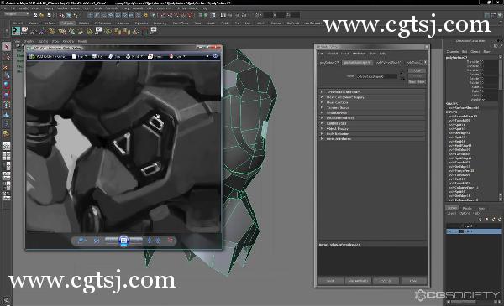The width and height of the screenshot is (504, 306).
Task: Create layer from selected objects icon
Action: (499, 220)
